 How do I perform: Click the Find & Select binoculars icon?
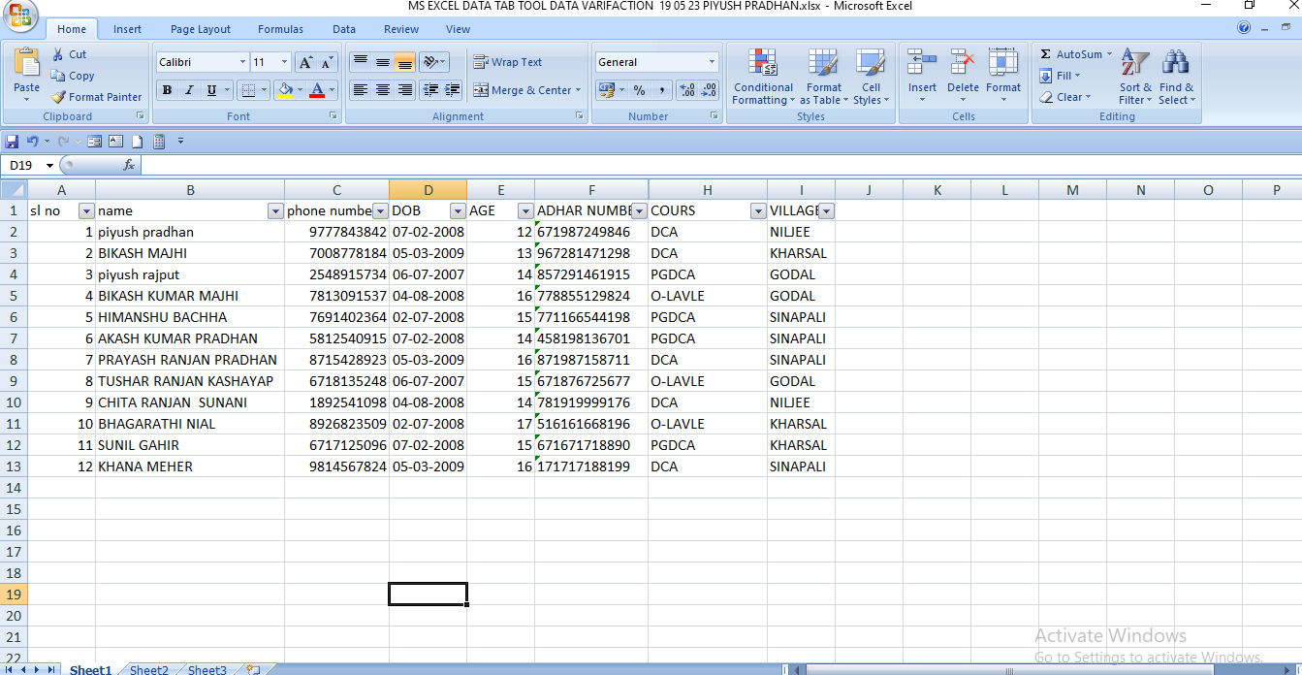[x=1176, y=78]
